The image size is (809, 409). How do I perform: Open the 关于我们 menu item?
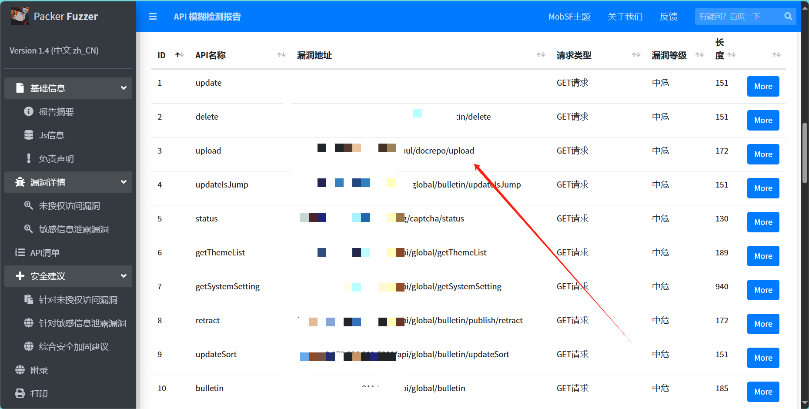625,17
